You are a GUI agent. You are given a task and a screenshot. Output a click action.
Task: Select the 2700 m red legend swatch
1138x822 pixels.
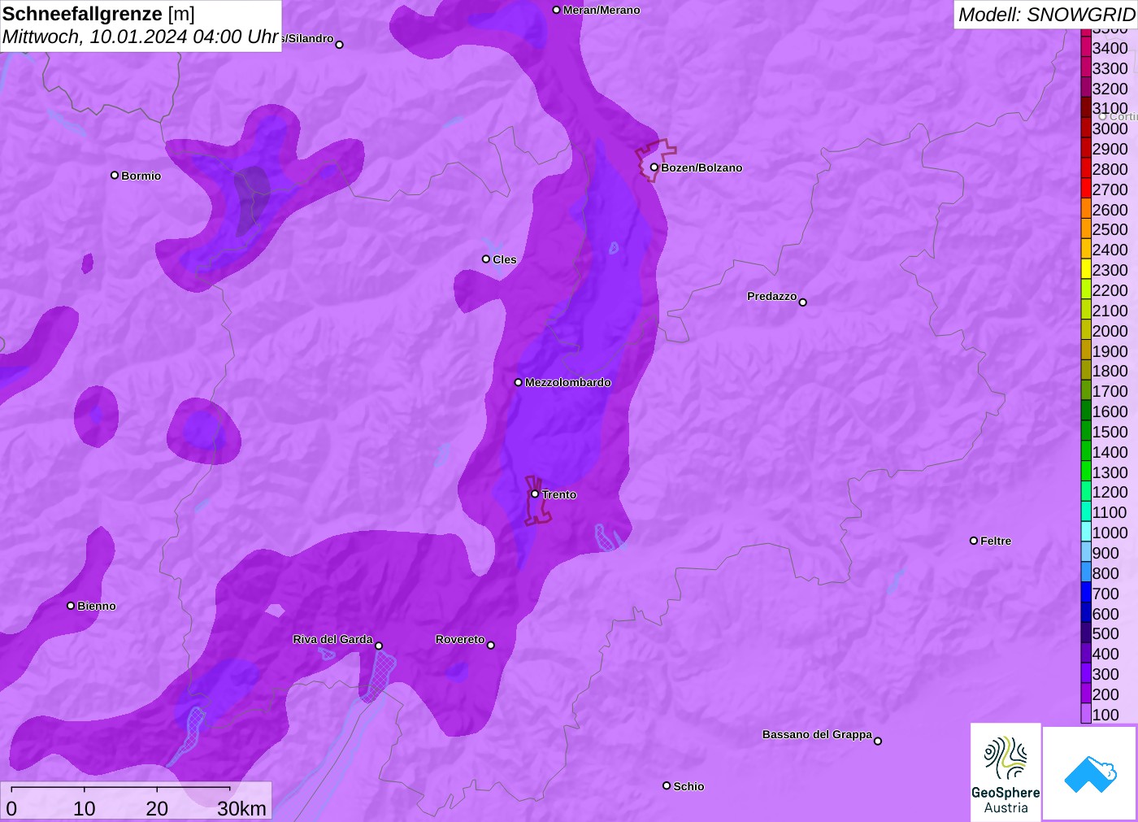(1086, 189)
